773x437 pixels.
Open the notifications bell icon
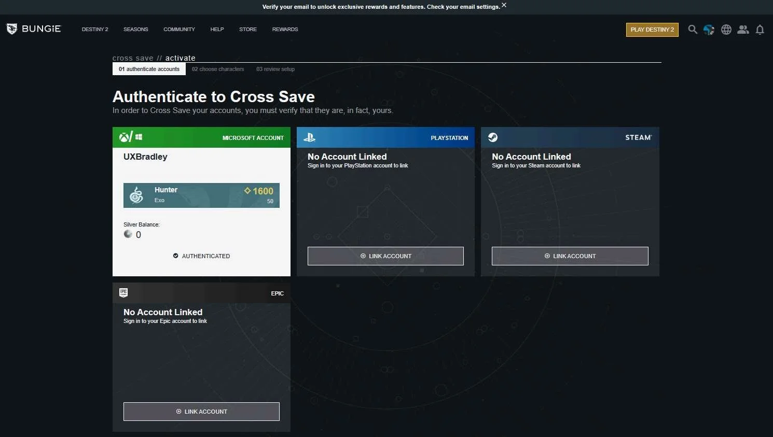pos(760,30)
